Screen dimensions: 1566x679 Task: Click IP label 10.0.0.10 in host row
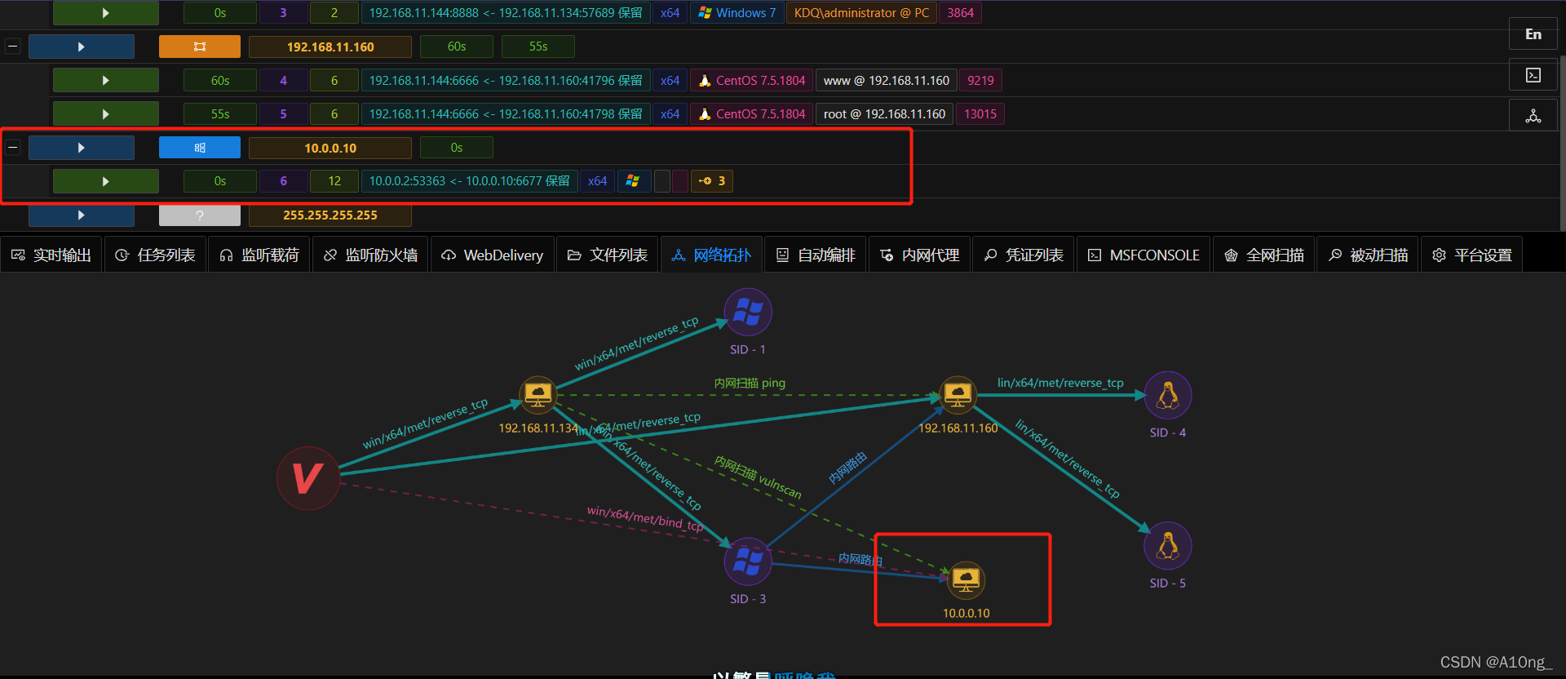(330, 148)
